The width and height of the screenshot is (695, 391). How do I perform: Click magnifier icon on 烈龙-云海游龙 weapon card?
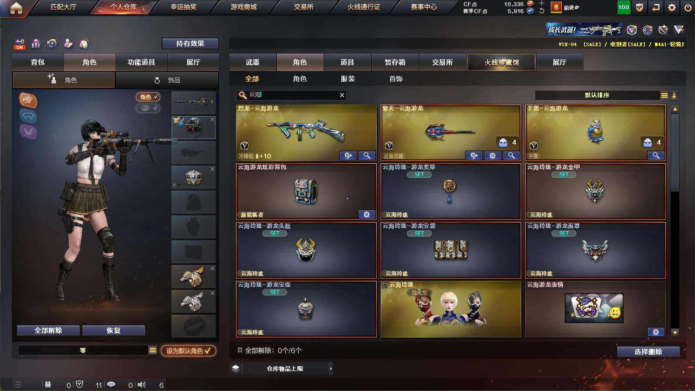(x=367, y=155)
